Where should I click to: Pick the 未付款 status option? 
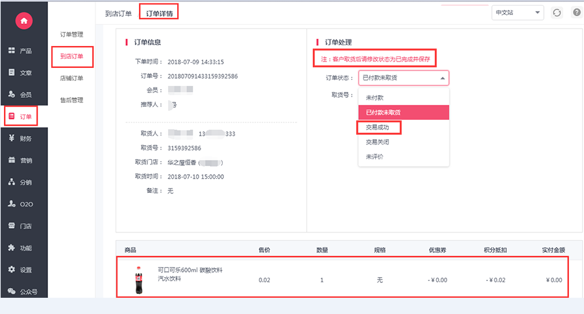click(x=374, y=98)
